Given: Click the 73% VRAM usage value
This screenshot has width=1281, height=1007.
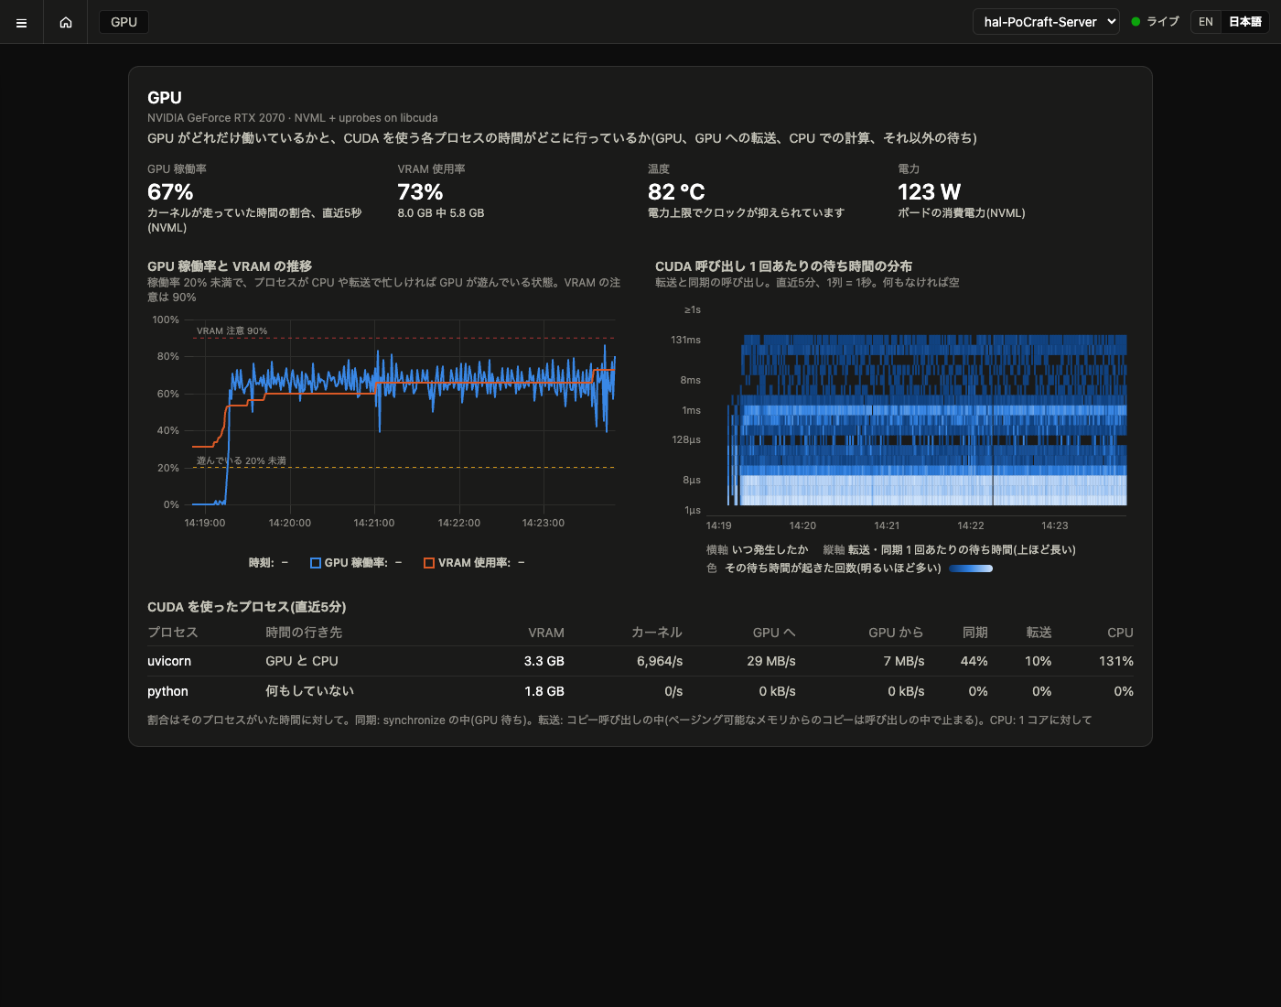Looking at the screenshot, I should [420, 192].
